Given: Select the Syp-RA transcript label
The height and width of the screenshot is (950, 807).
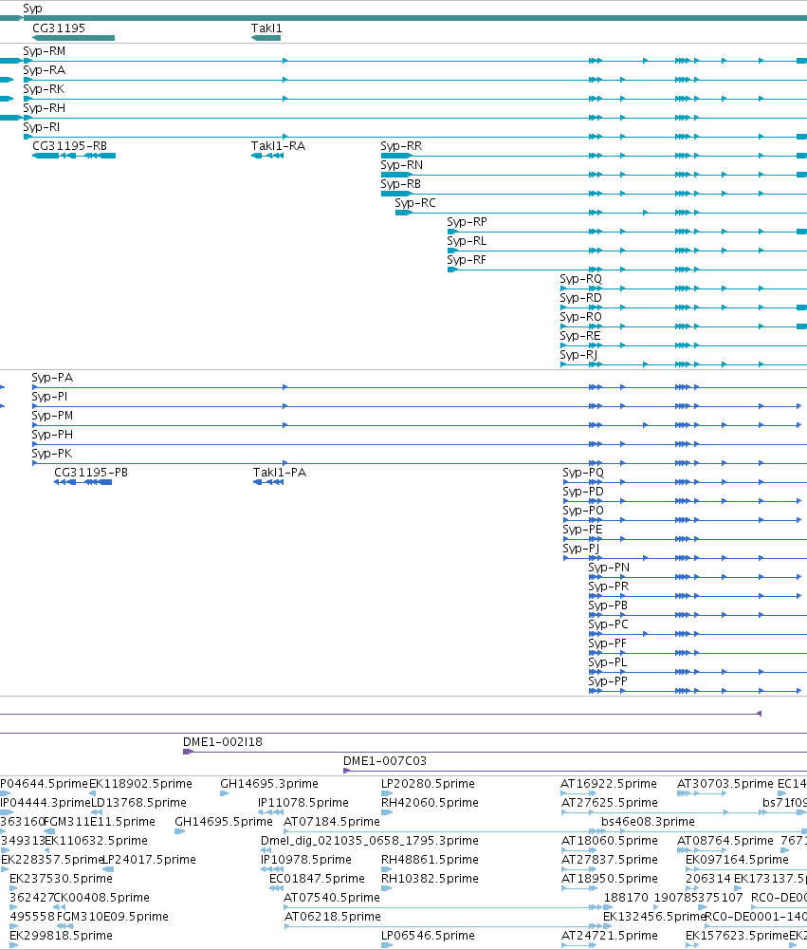Looking at the screenshot, I should (45, 69).
